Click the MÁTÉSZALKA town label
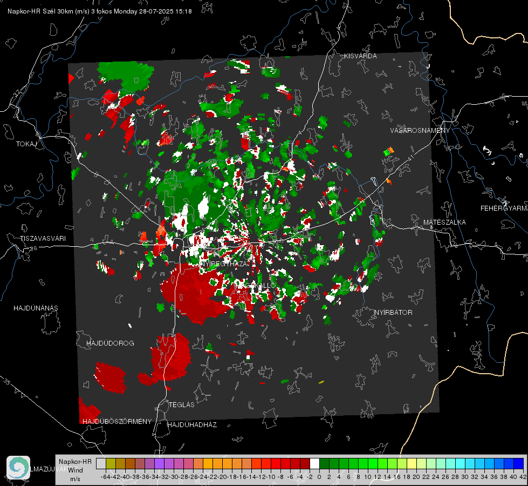Image resolution: width=528 pixels, height=486 pixels. click(x=444, y=222)
